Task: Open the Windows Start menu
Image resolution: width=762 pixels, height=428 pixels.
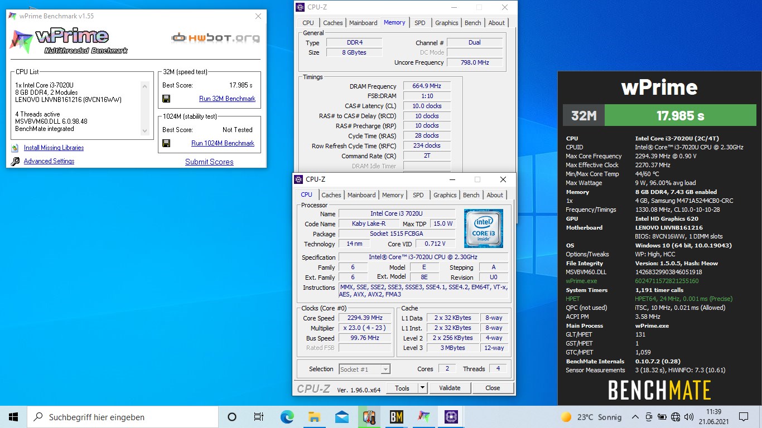Action: [13, 417]
